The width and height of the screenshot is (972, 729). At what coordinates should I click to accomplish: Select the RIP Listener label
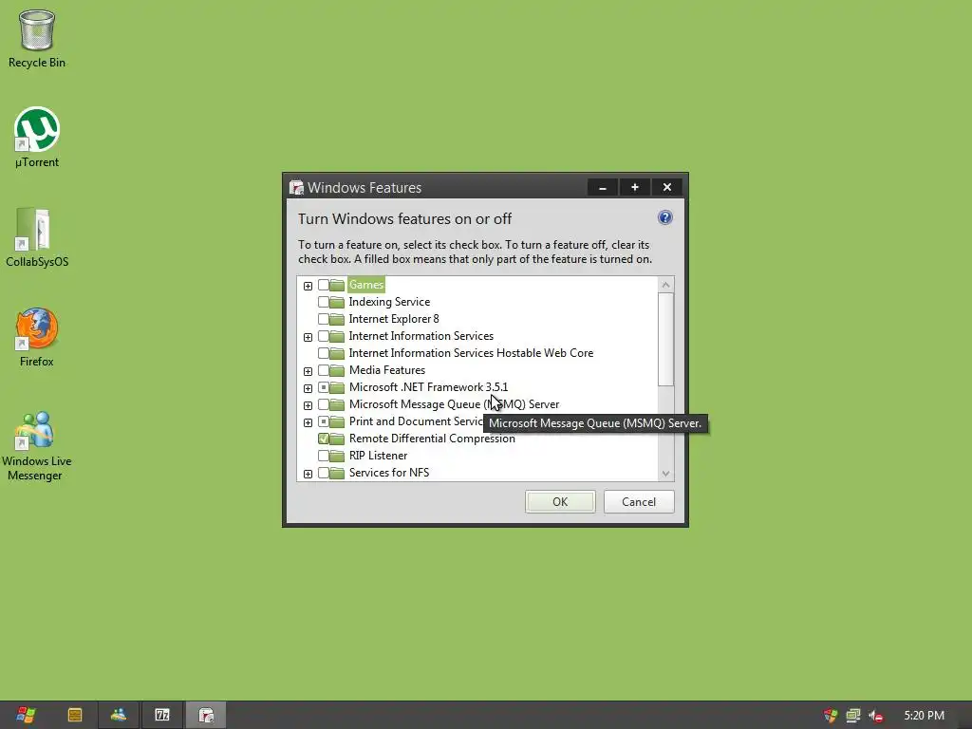pyautogui.click(x=378, y=456)
